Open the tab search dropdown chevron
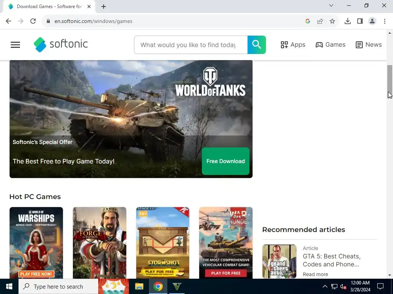This screenshot has width=393, height=294. tap(331, 5)
